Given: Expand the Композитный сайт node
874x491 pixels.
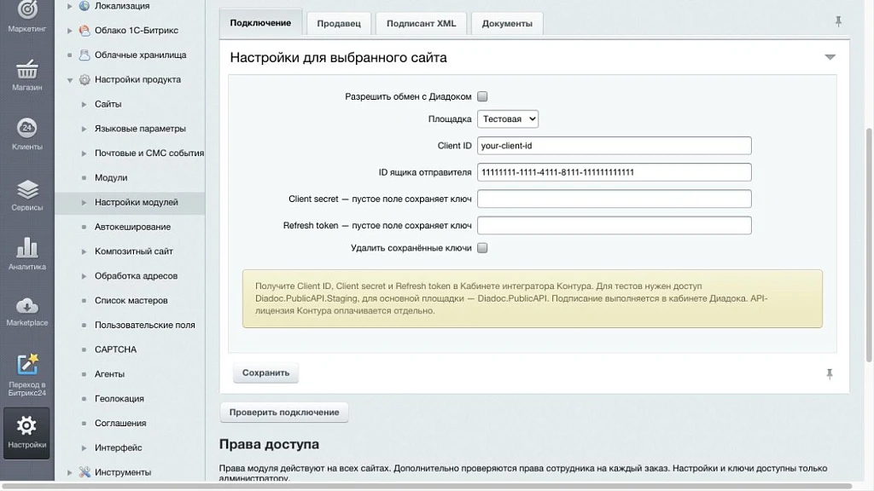Looking at the screenshot, I should pos(84,251).
